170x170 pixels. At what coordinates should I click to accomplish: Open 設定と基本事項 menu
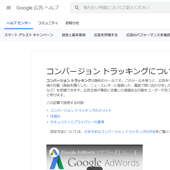click(x=74, y=35)
